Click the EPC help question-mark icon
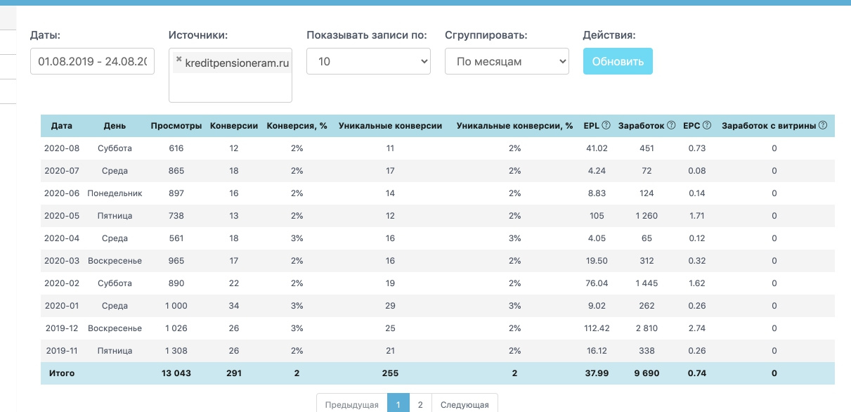 pos(707,126)
